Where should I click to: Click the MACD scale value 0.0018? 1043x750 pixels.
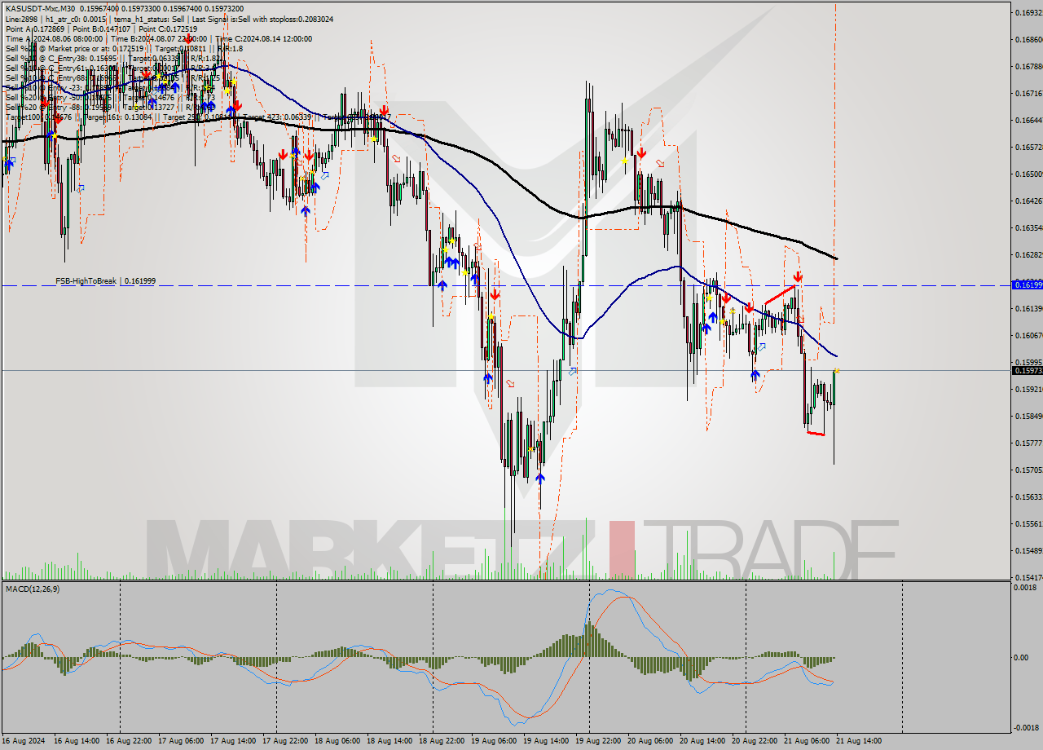coord(1025,587)
